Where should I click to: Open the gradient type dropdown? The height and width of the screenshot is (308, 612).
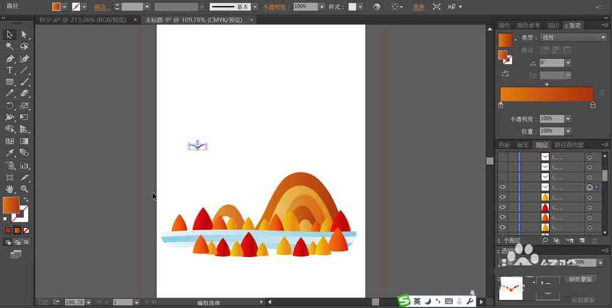coord(573,38)
